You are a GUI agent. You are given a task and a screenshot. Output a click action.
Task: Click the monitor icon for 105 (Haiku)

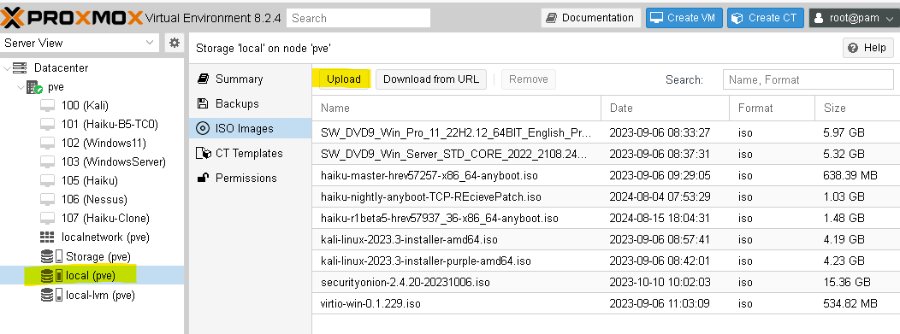[x=48, y=180]
